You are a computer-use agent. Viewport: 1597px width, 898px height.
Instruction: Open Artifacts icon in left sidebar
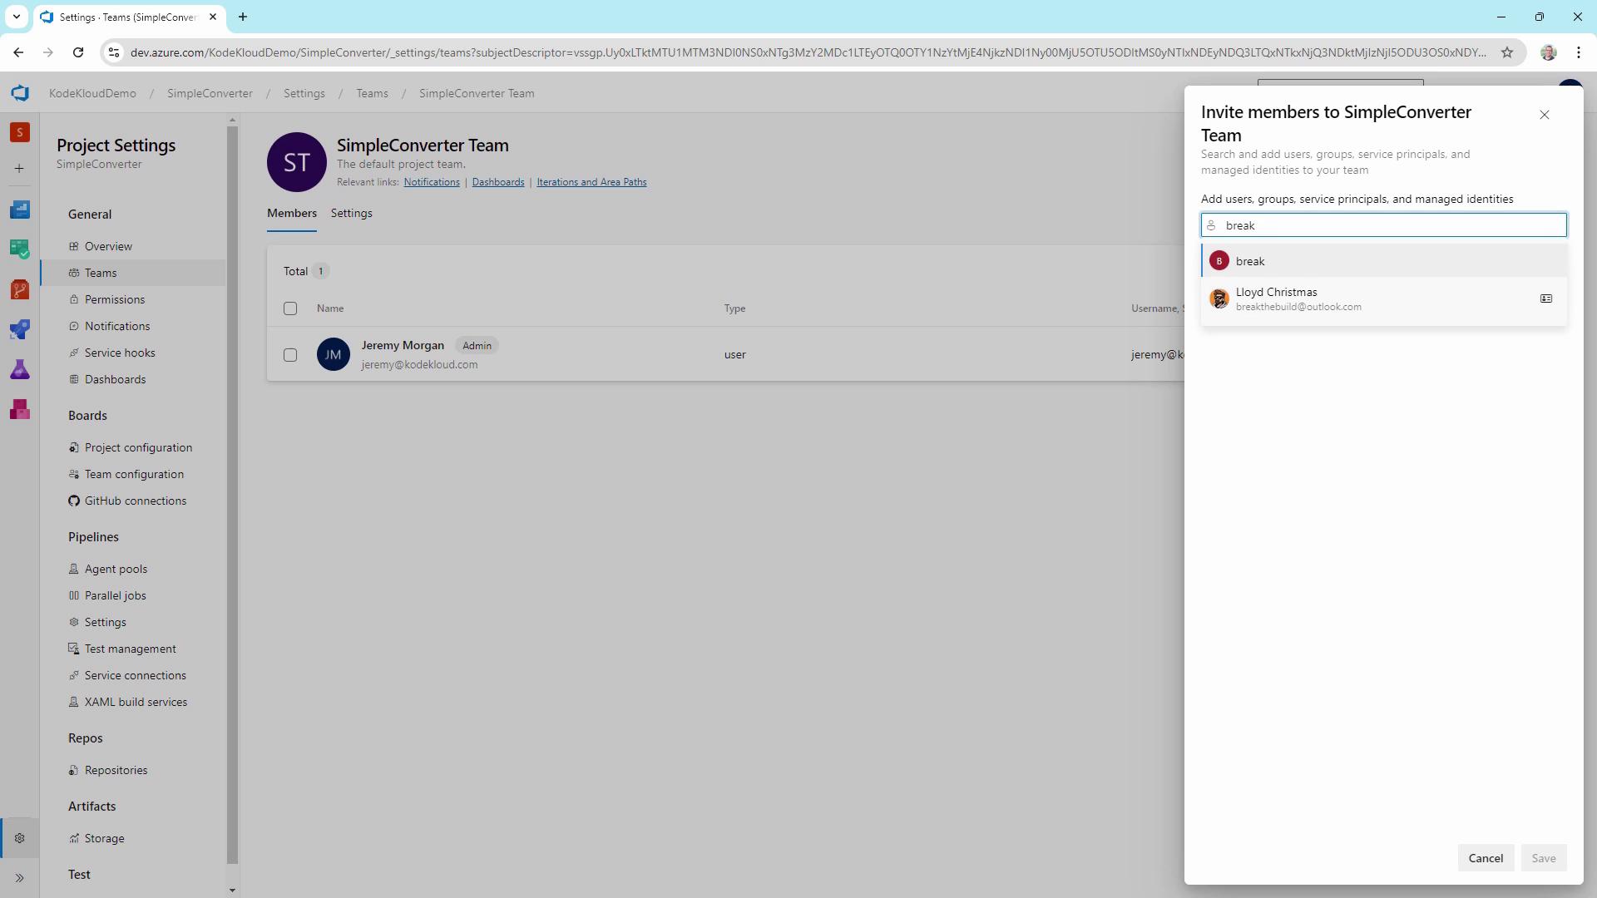[20, 409]
